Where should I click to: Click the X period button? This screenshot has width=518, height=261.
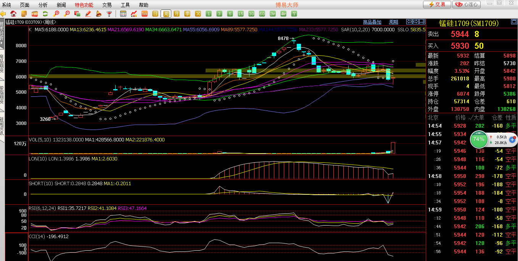click(x=198, y=14)
